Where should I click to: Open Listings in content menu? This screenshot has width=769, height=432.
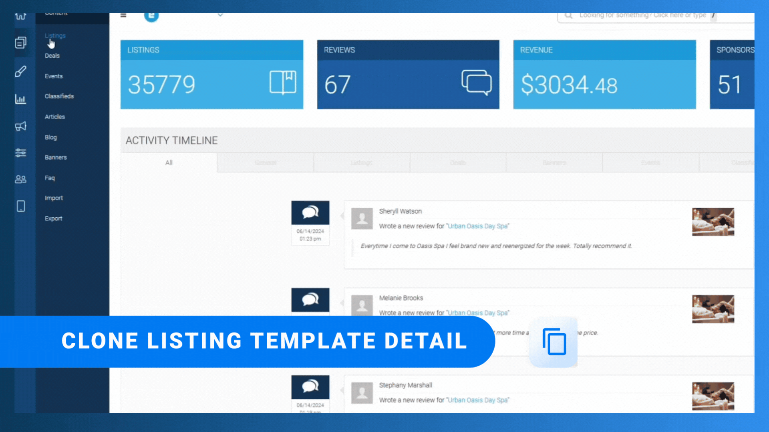click(55, 36)
